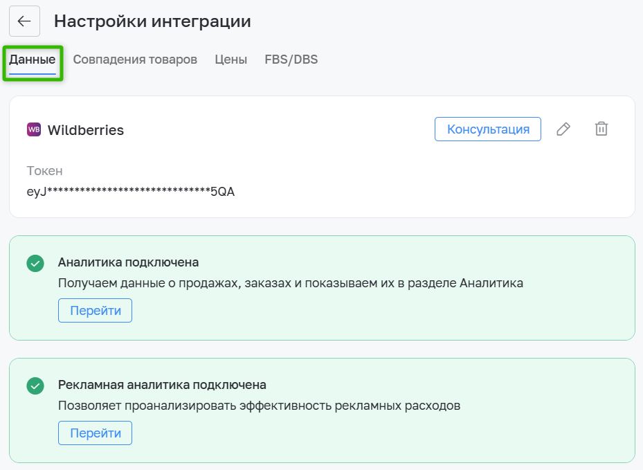The width and height of the screenshot is (643, 470).
Task: Go back using the arrow button
Action: click(x=25, y=21)
